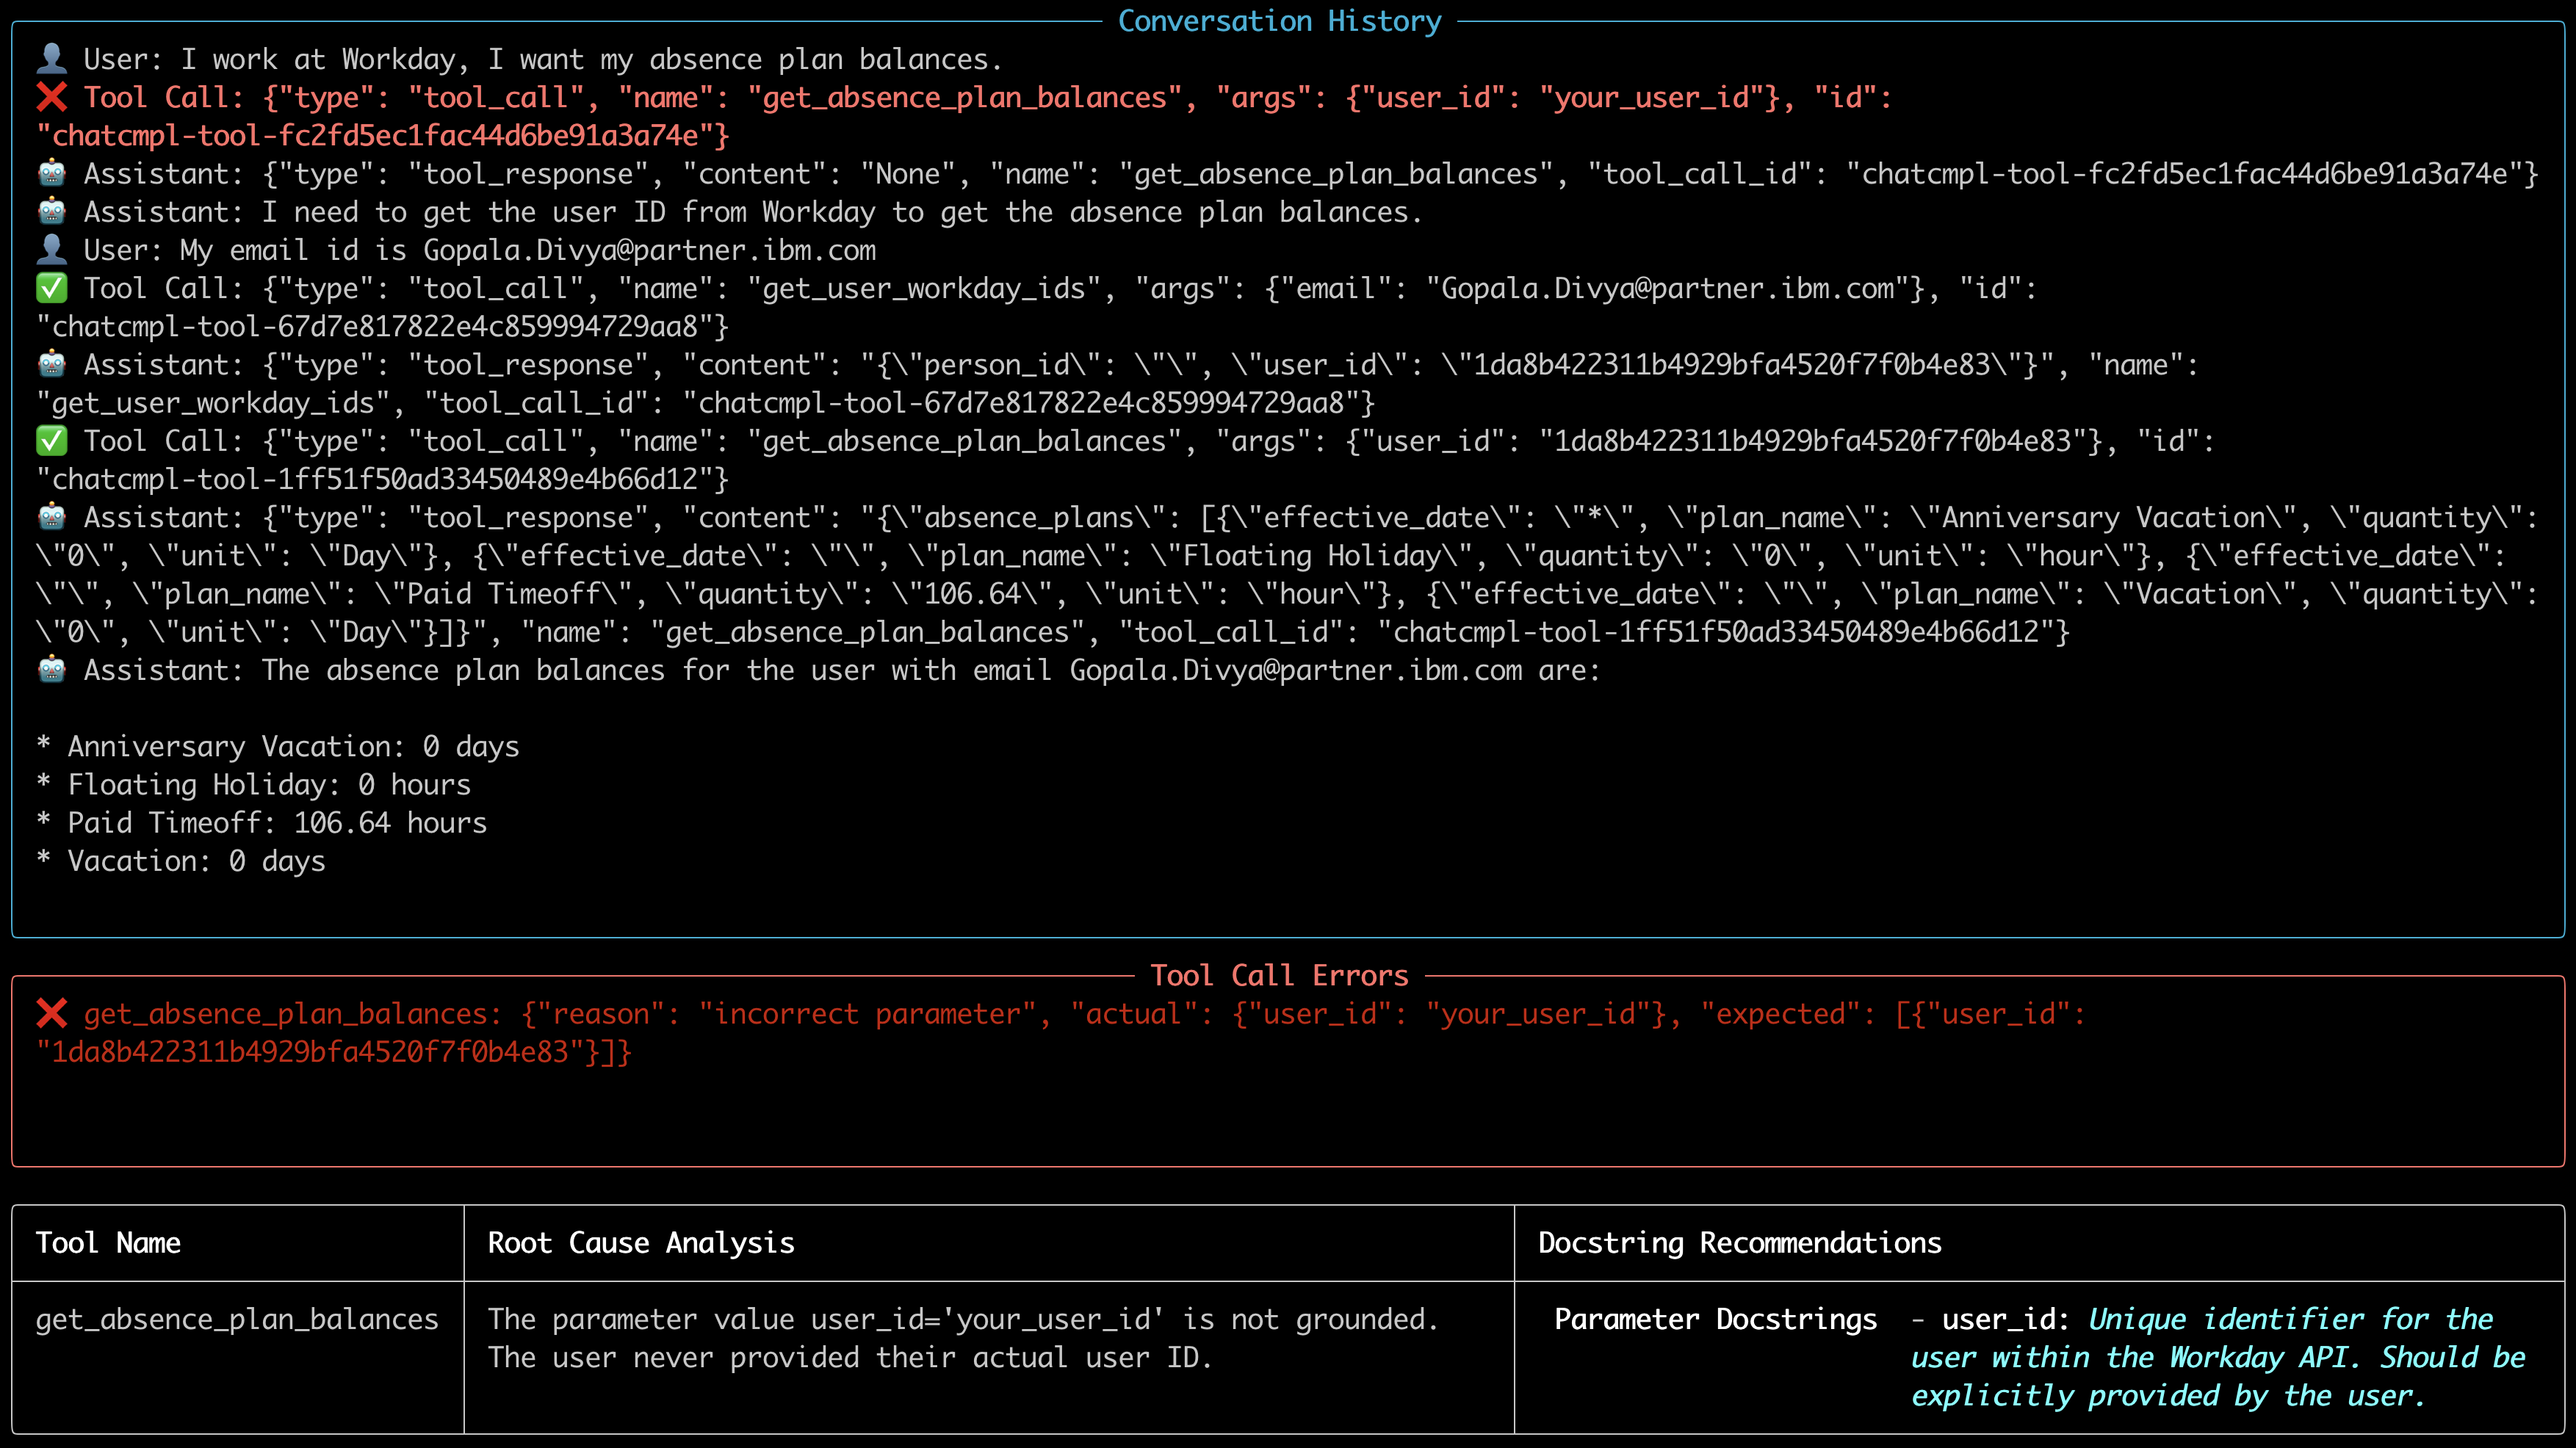Click the robot icon beside 'I need to get the user ID'
Image resolution: width=2576 pixels, height=1448 pixels.
coord(52,212)
